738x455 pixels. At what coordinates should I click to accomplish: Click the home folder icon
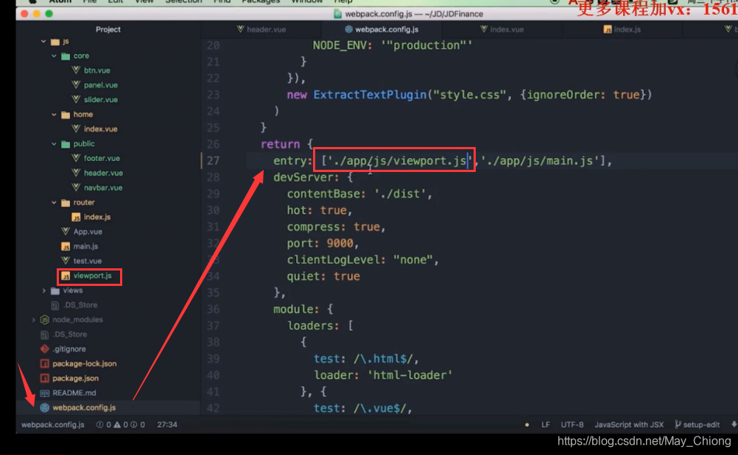[66, 115]
